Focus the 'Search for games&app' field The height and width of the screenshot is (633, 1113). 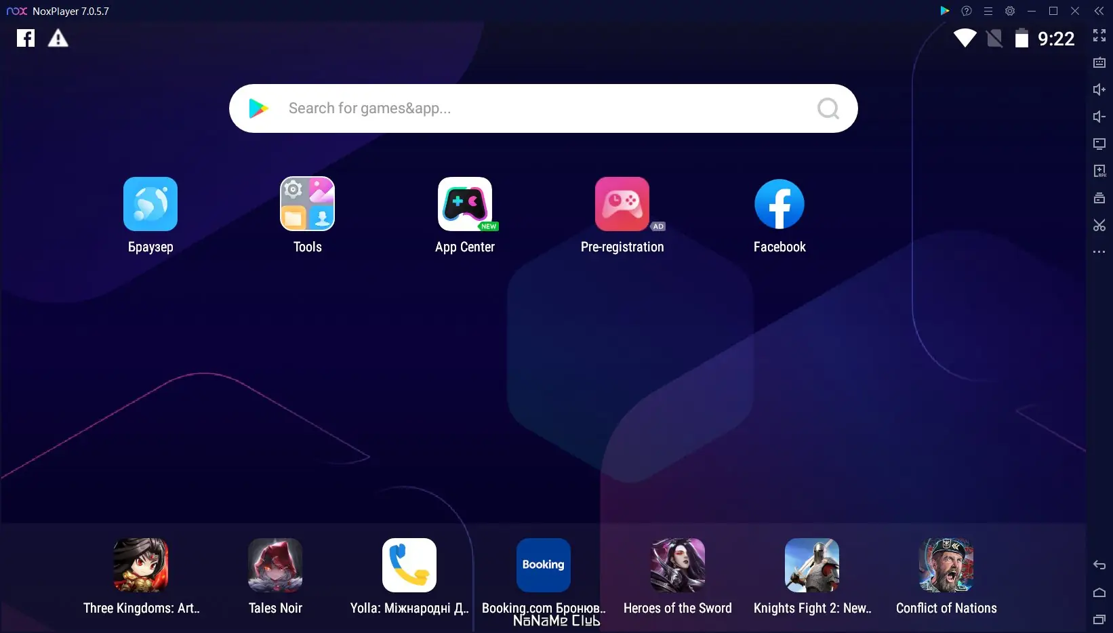pos(544,108)
